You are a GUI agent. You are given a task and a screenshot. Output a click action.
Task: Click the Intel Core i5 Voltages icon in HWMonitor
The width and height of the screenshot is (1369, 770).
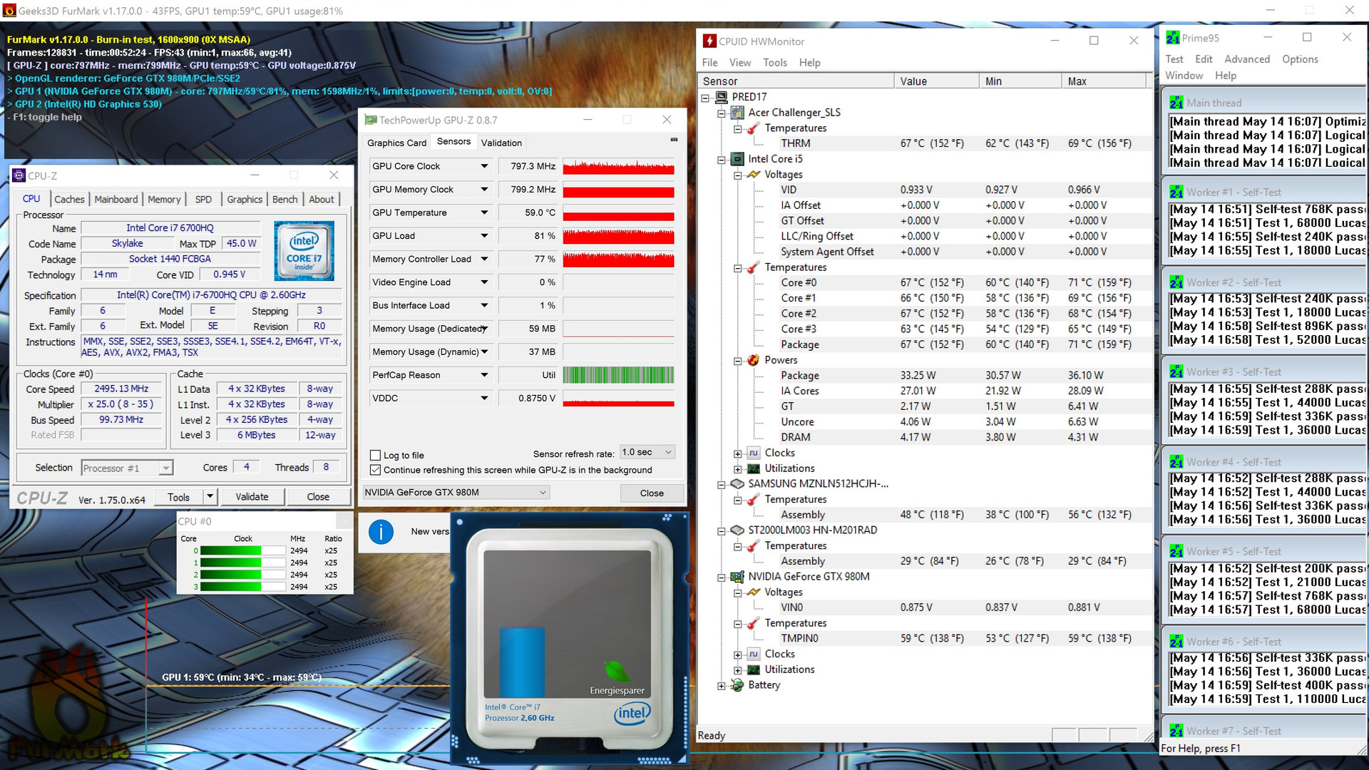[753, 175]
